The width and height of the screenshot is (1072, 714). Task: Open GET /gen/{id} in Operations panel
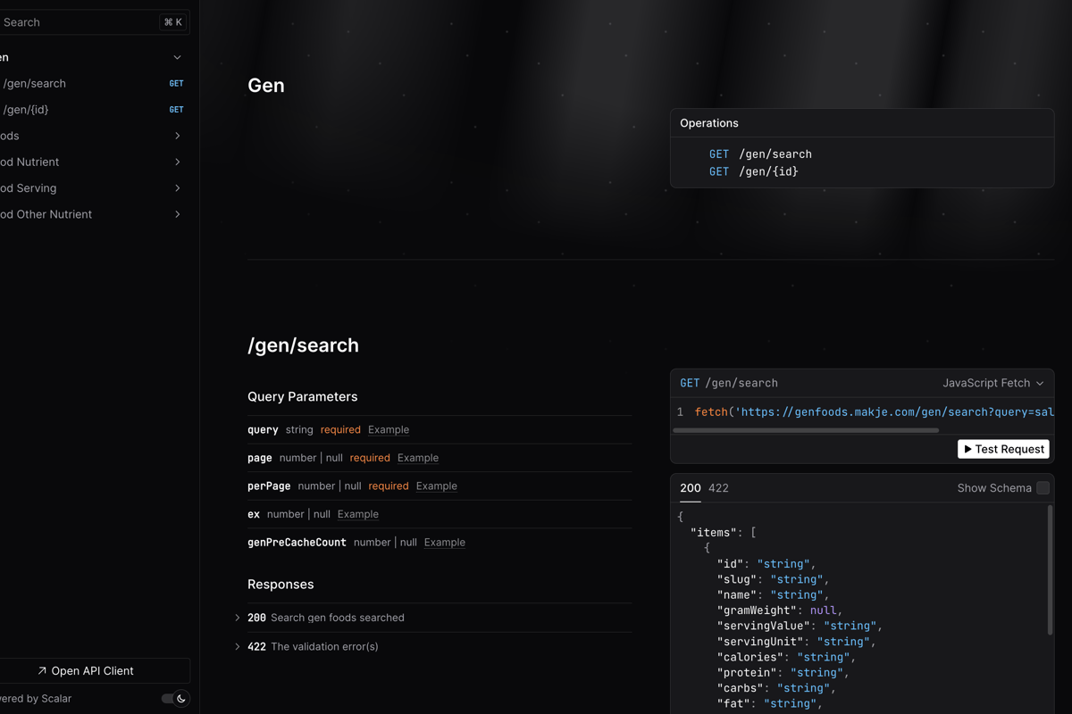pos(754,171)
